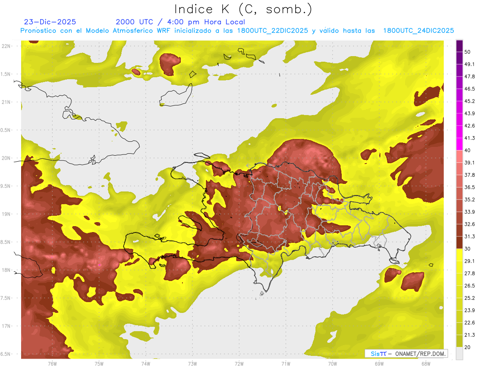
Task: Click the color bar value '46.5'
Action: (470, 89)
